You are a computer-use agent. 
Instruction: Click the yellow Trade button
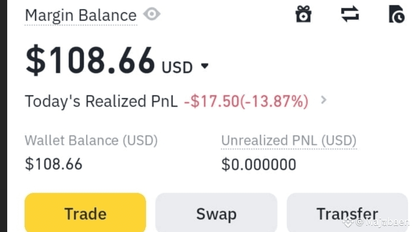coord(85,213)
